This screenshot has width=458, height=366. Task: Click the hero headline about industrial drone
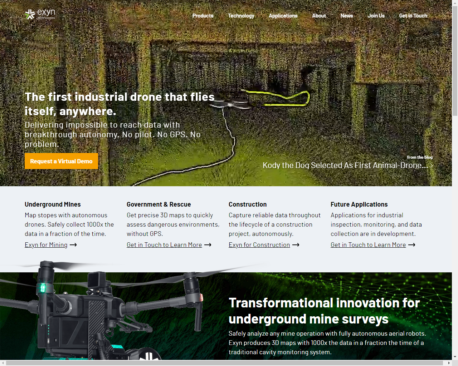click(x=120, y=104)
